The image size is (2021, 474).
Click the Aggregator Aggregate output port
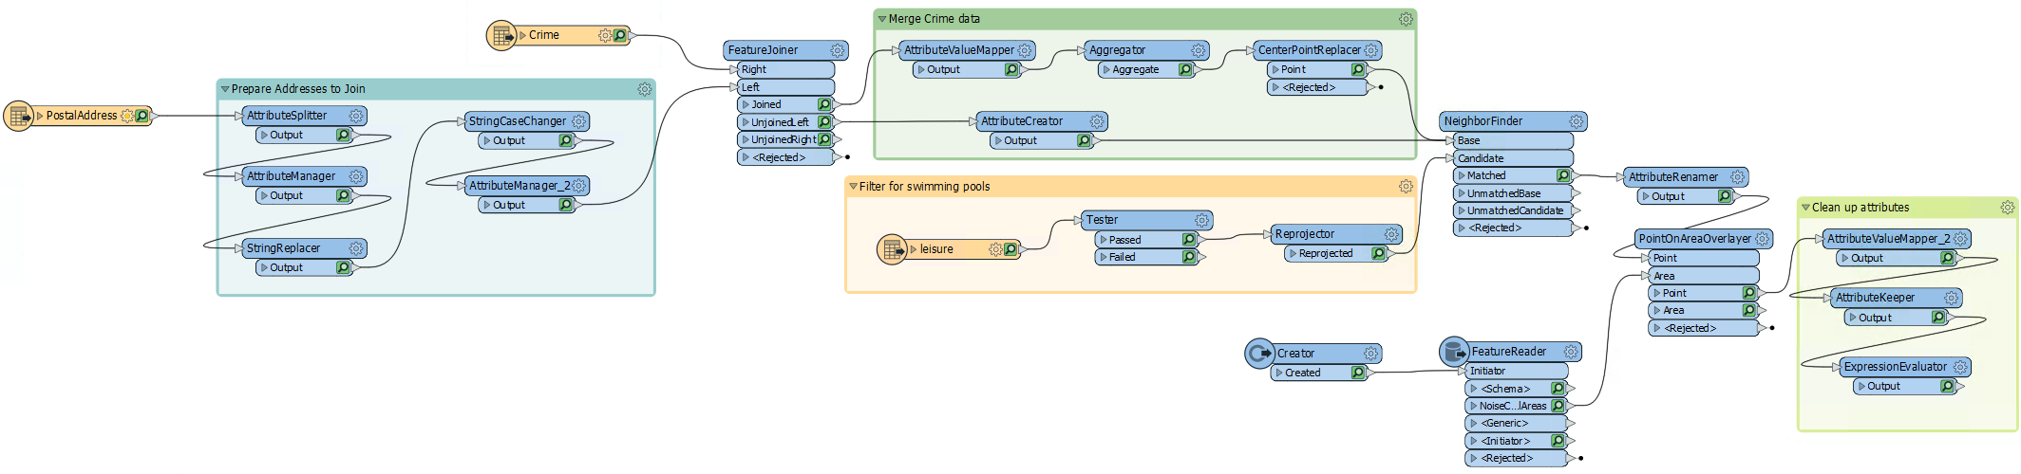click(1147, 69)
